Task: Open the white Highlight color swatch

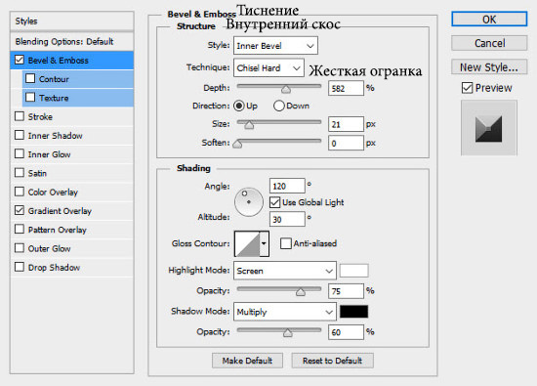Action: click(x=354, y=271)
